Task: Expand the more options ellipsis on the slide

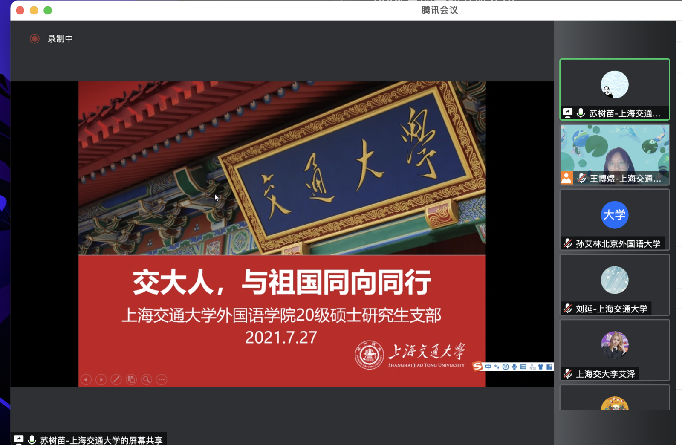Action: click(x=162, y=379)
